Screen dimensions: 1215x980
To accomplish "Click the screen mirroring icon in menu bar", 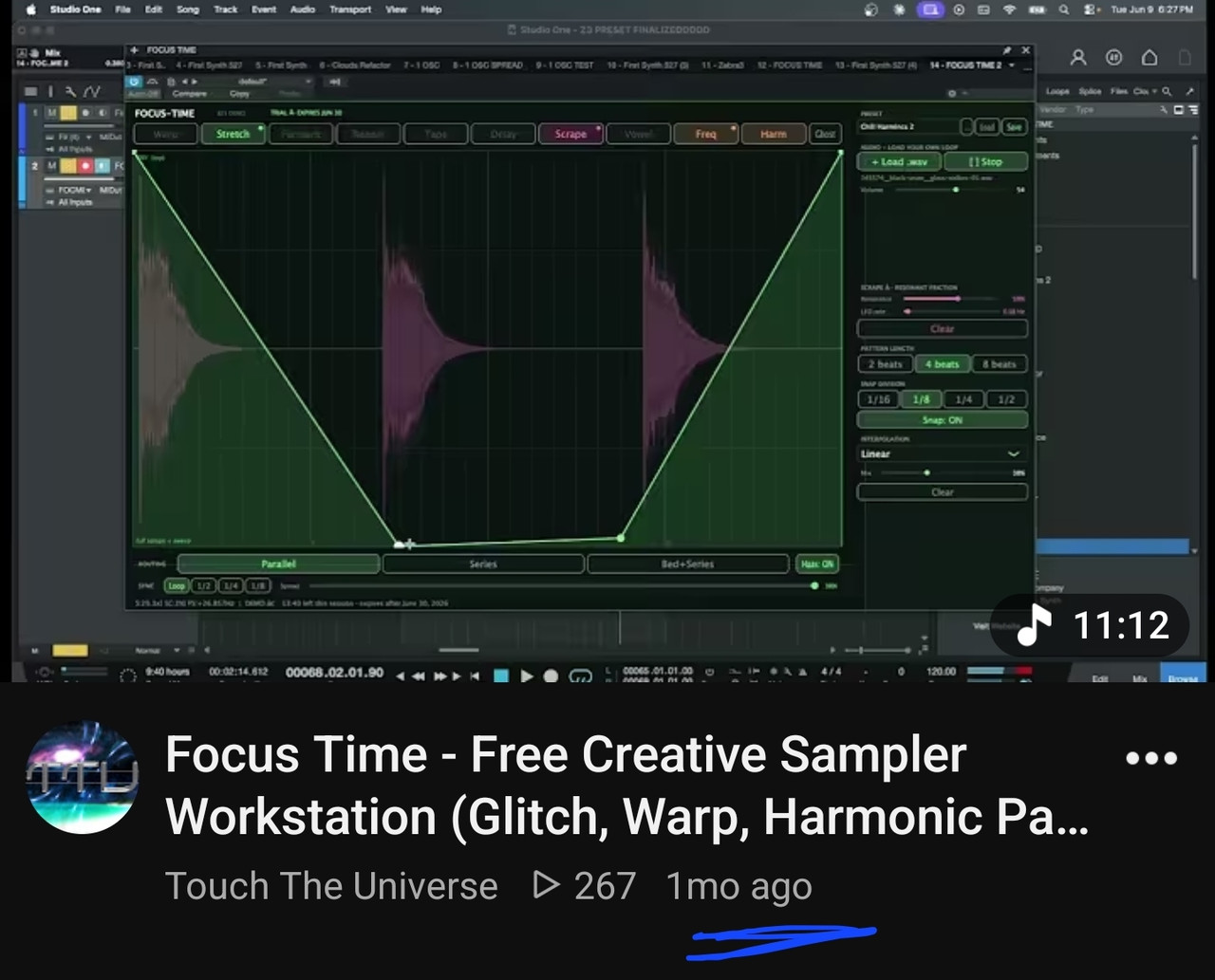I will 929,9.
